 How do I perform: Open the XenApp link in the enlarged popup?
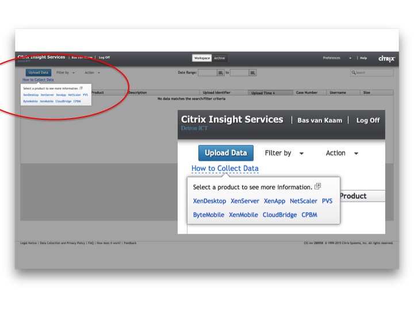click(275, 201)
